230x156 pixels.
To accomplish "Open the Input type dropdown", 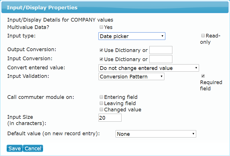I will (x=132, y=36).
